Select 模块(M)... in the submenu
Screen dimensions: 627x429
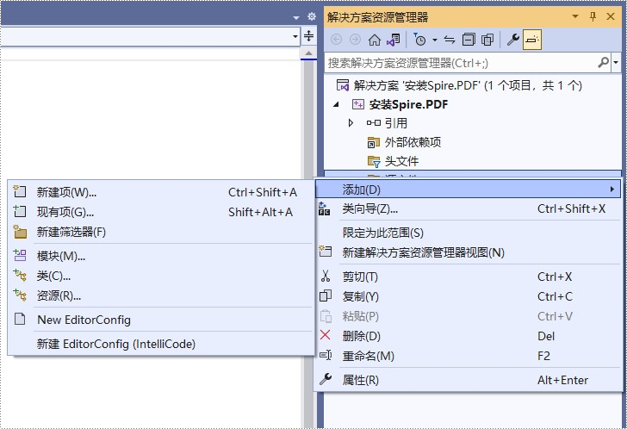coord(160,257)
